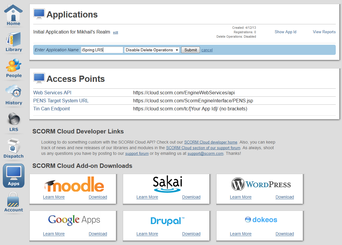Click the Tin Can Endpoint label
This screenshot has width=342, height=245.
coord(52,109)
